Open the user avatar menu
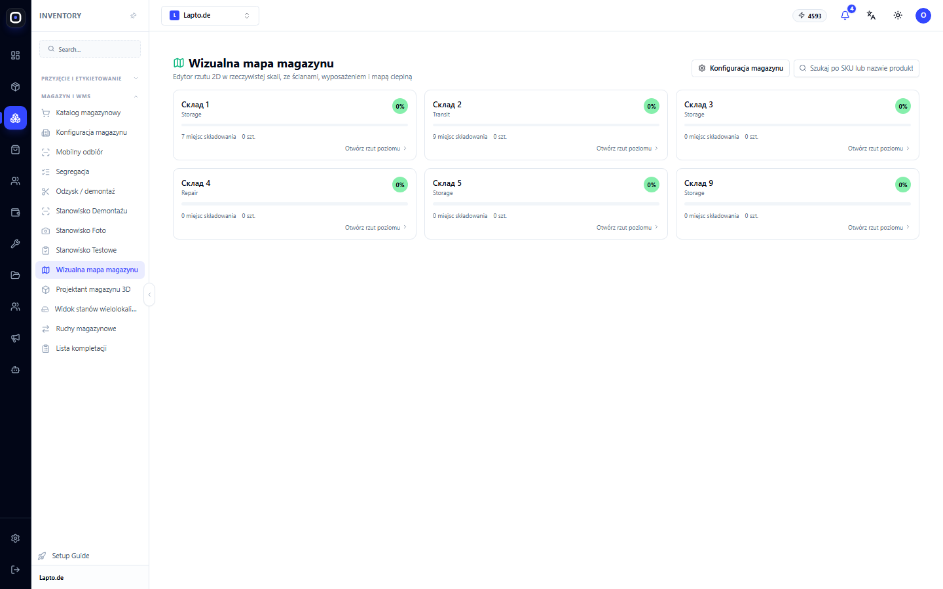 [x=923, y=16]
